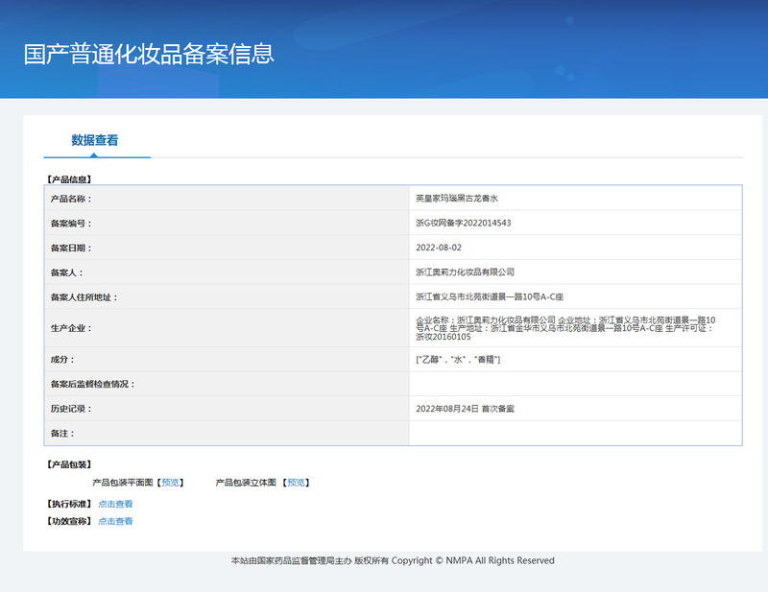Select the product name value in 产品名称 row

point(457,199)
